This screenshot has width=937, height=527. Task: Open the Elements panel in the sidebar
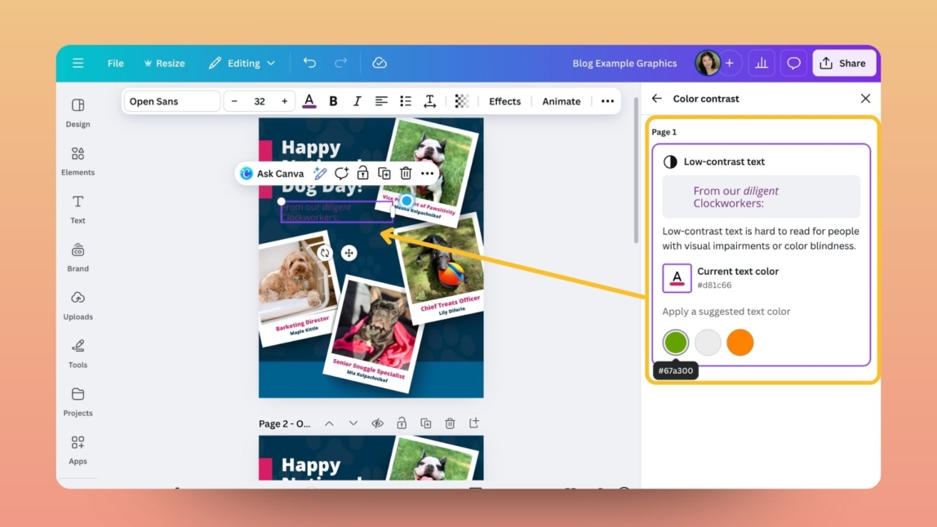78,160
